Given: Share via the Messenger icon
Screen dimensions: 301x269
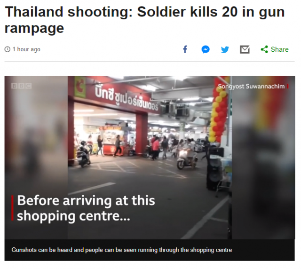Looking at the screenshot, I should pyautogui.click(x=206, y=49).
